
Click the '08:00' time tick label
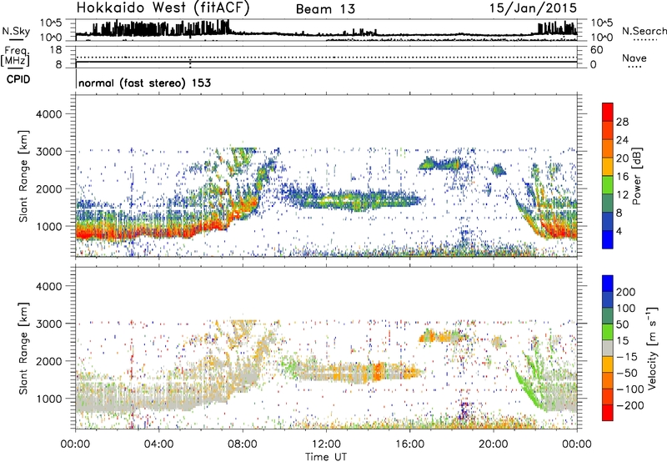click(x=243, y=444)
